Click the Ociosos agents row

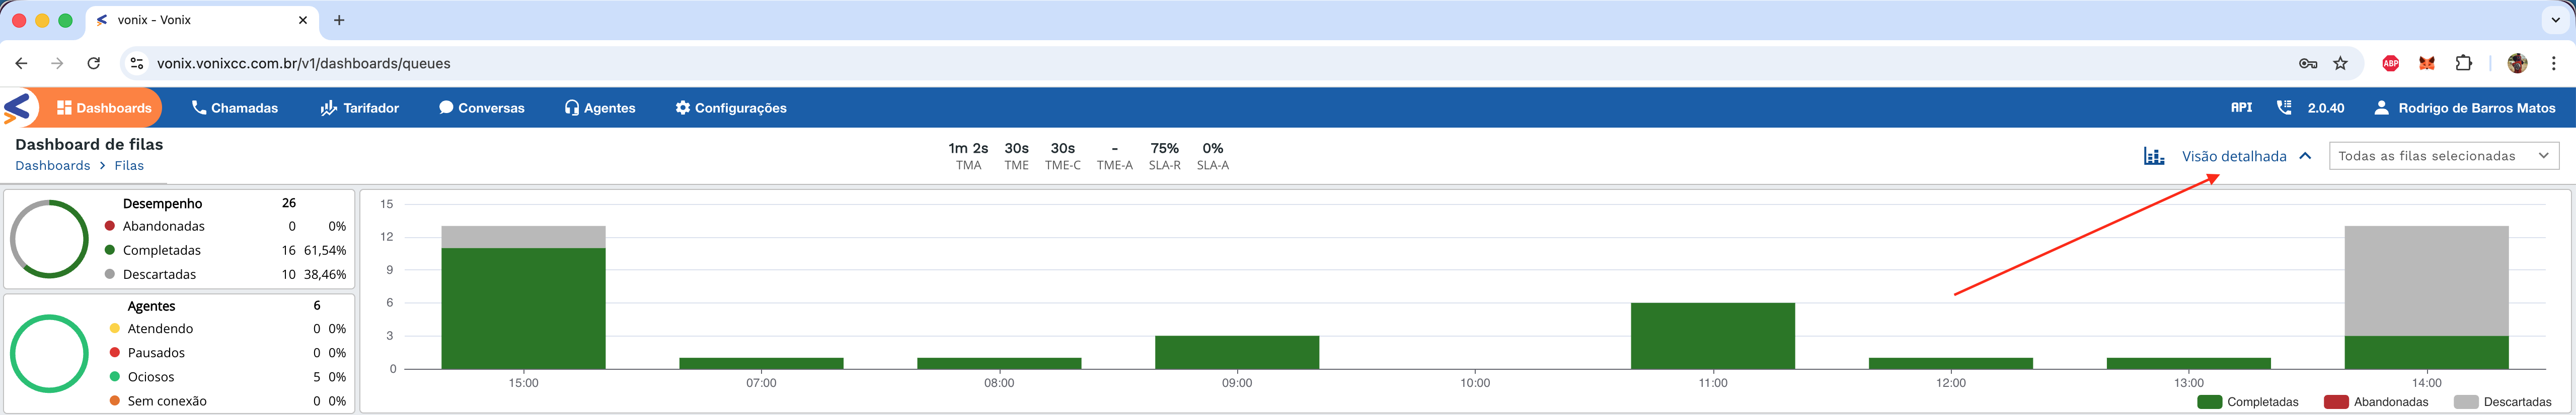(x=228, y=377)
